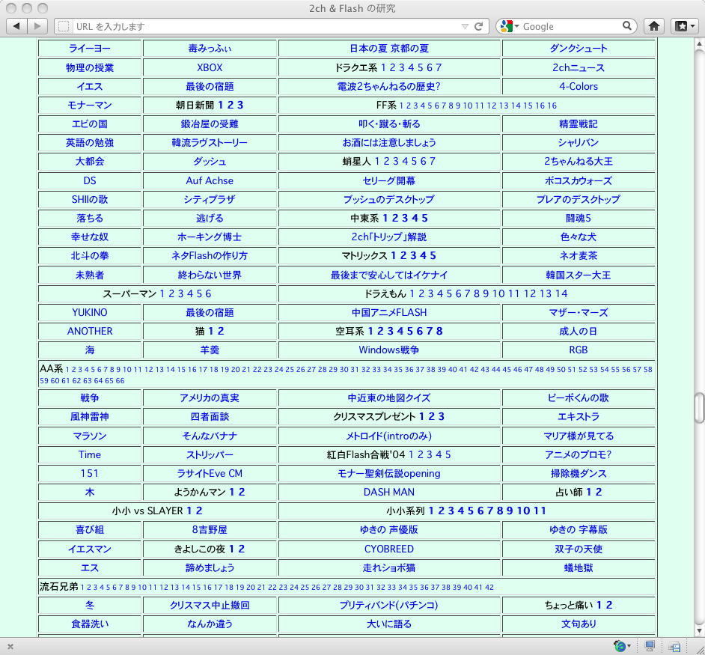The image size is (705, 655).
Task: Click the stop X icon in status bar
Action: (x=10, y=647)
